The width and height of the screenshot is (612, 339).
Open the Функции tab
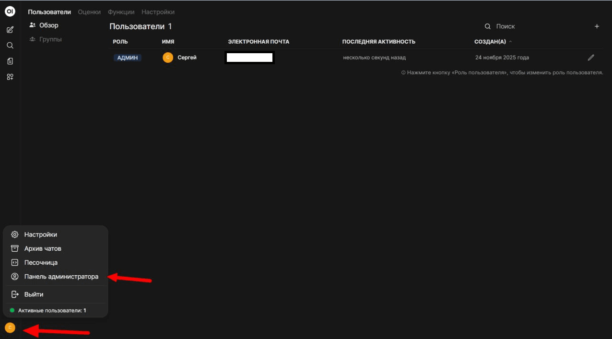121,12
